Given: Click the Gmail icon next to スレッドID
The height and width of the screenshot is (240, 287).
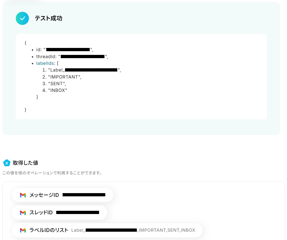Looking at the screenshot, I should pyautogui.click(x=23, y=212).
